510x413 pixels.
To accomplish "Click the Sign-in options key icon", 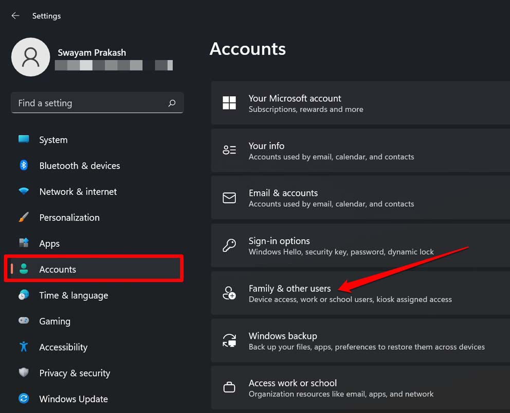I will click(x=229, y=245).
